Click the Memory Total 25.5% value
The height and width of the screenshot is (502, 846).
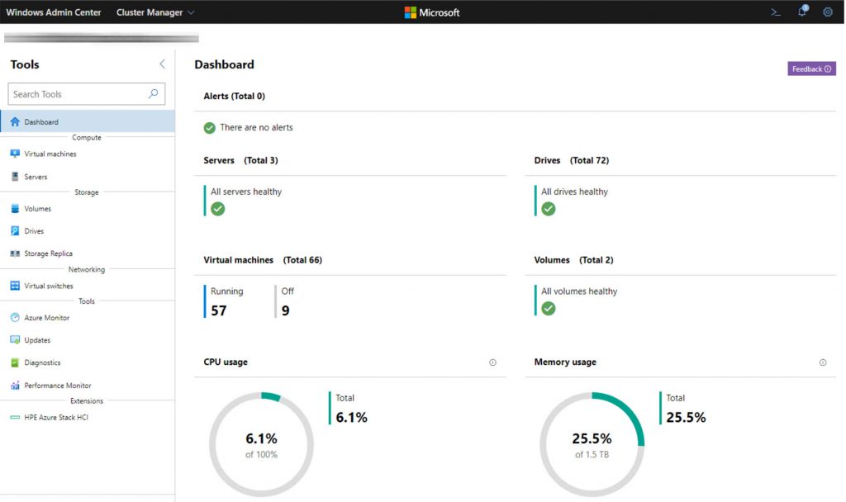pos(686,418)
